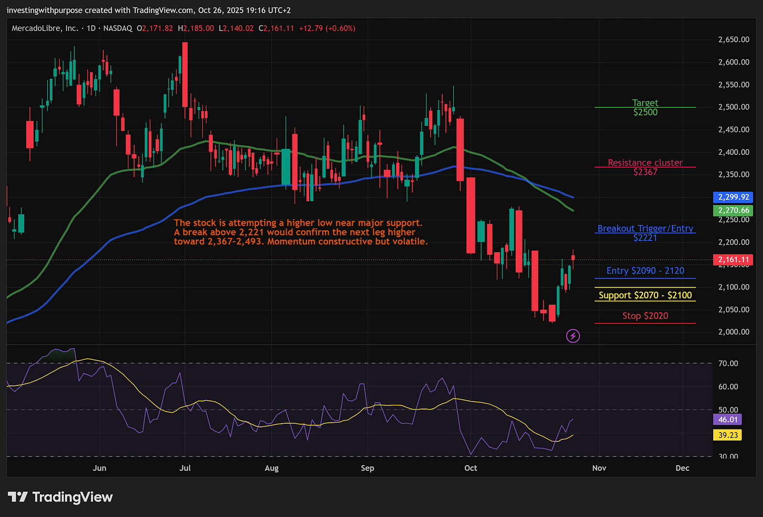Select the Stop $2020 label

point(645,316)
